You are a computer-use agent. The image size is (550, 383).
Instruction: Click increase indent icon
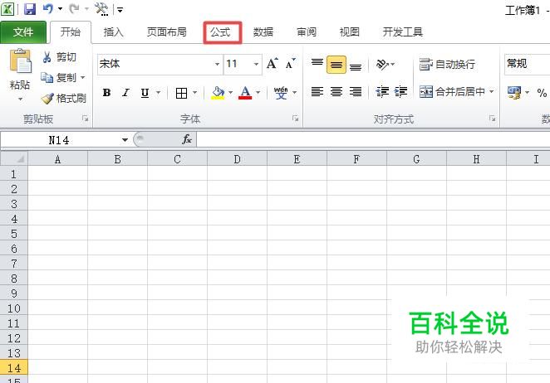[x=400, y=92]
